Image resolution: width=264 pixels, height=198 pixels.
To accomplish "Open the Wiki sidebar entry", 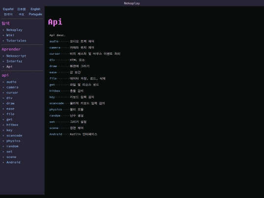I will 10,35.
